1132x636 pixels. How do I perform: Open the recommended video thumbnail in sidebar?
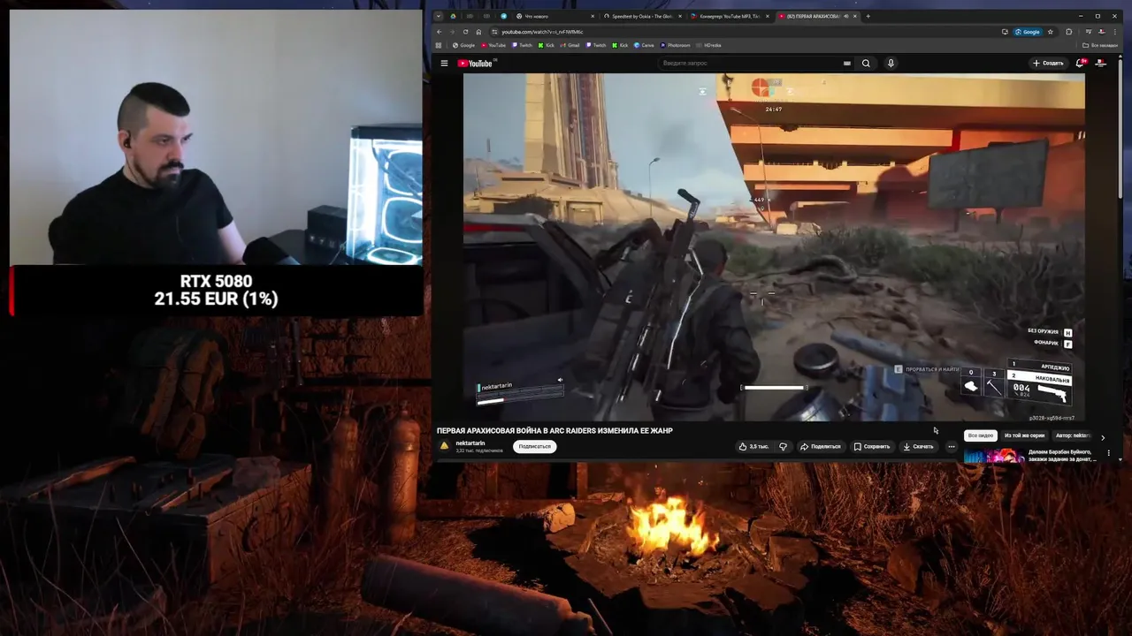tap(994, 456)
